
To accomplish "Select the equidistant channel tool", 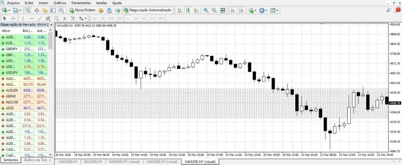I will pos(48,18).
